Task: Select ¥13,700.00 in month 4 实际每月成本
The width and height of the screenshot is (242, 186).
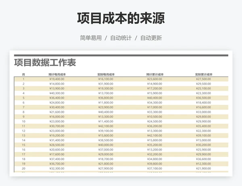Action: pos(106,93)
